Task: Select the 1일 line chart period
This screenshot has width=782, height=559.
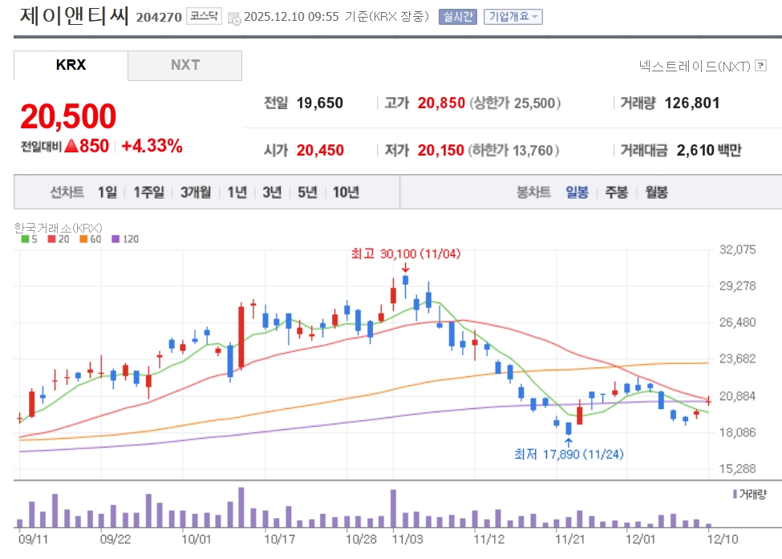Action: (107, 192)
